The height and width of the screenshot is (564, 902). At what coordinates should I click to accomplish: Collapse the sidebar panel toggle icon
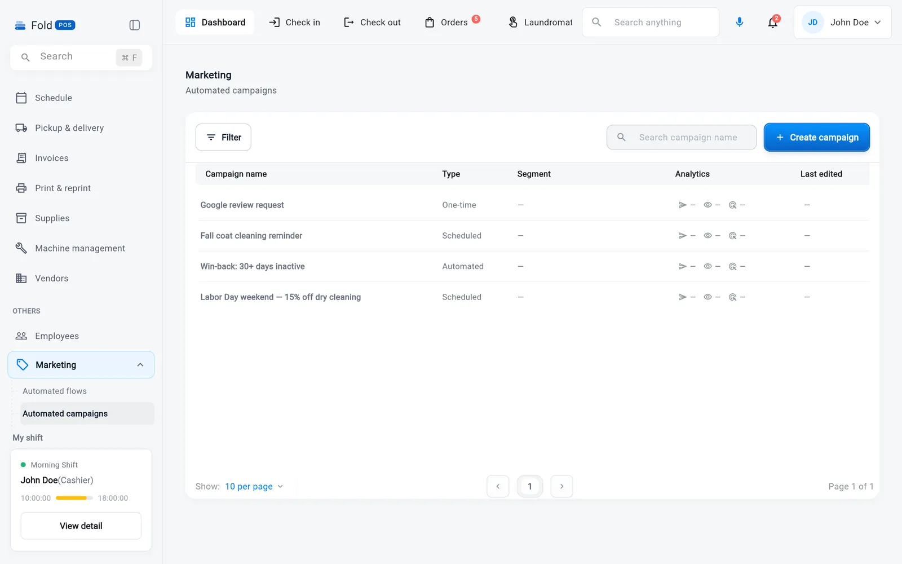pyautogui.click(x=135, y=25)
